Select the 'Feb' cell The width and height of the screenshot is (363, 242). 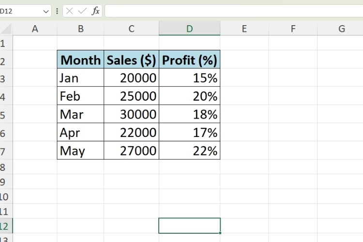click(x=80, y=96)
